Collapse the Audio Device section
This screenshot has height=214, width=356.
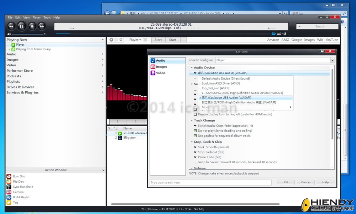(x=192, y=68)
